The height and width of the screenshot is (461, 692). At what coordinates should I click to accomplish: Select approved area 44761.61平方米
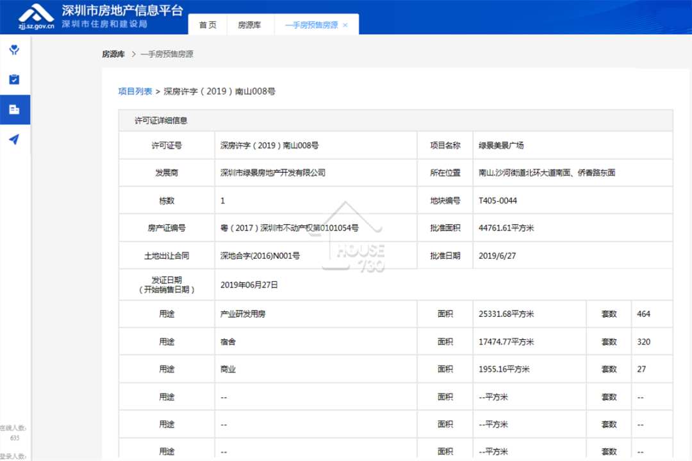pyautogui.click(x=506, y=228)
